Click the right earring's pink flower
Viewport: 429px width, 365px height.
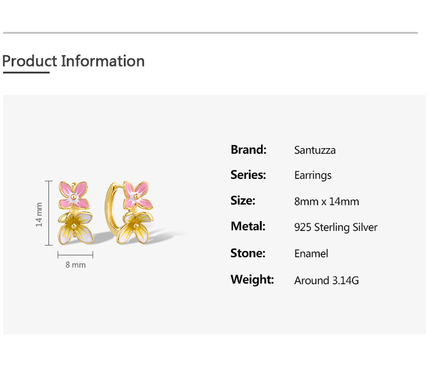click(x=135, y=195)
